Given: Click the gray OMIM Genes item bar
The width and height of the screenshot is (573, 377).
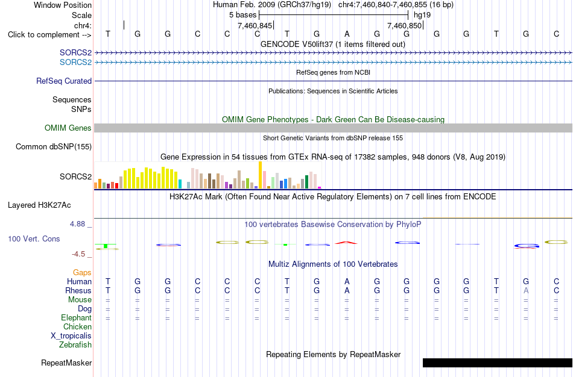Looking at the screenshot, I should [334, 128].
